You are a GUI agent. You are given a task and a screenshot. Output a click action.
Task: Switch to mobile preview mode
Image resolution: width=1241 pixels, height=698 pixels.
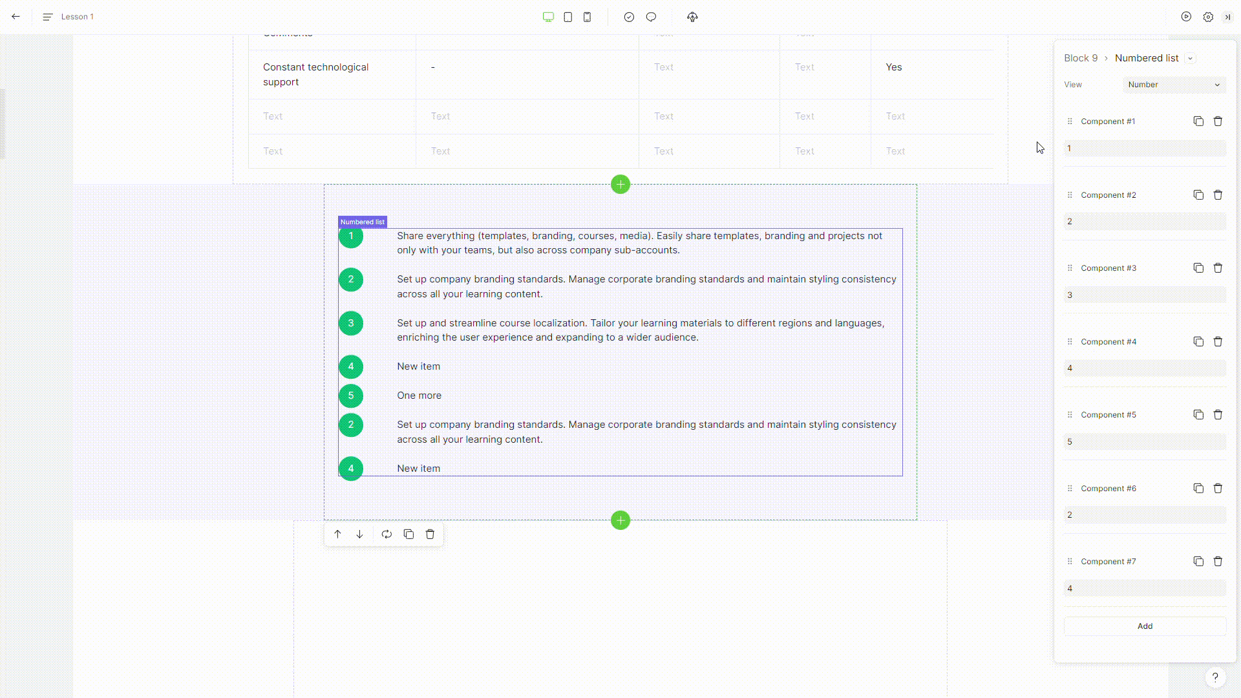coord(587,17)
